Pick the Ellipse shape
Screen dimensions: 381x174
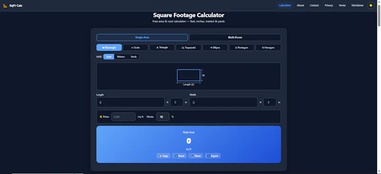[215, 48]
